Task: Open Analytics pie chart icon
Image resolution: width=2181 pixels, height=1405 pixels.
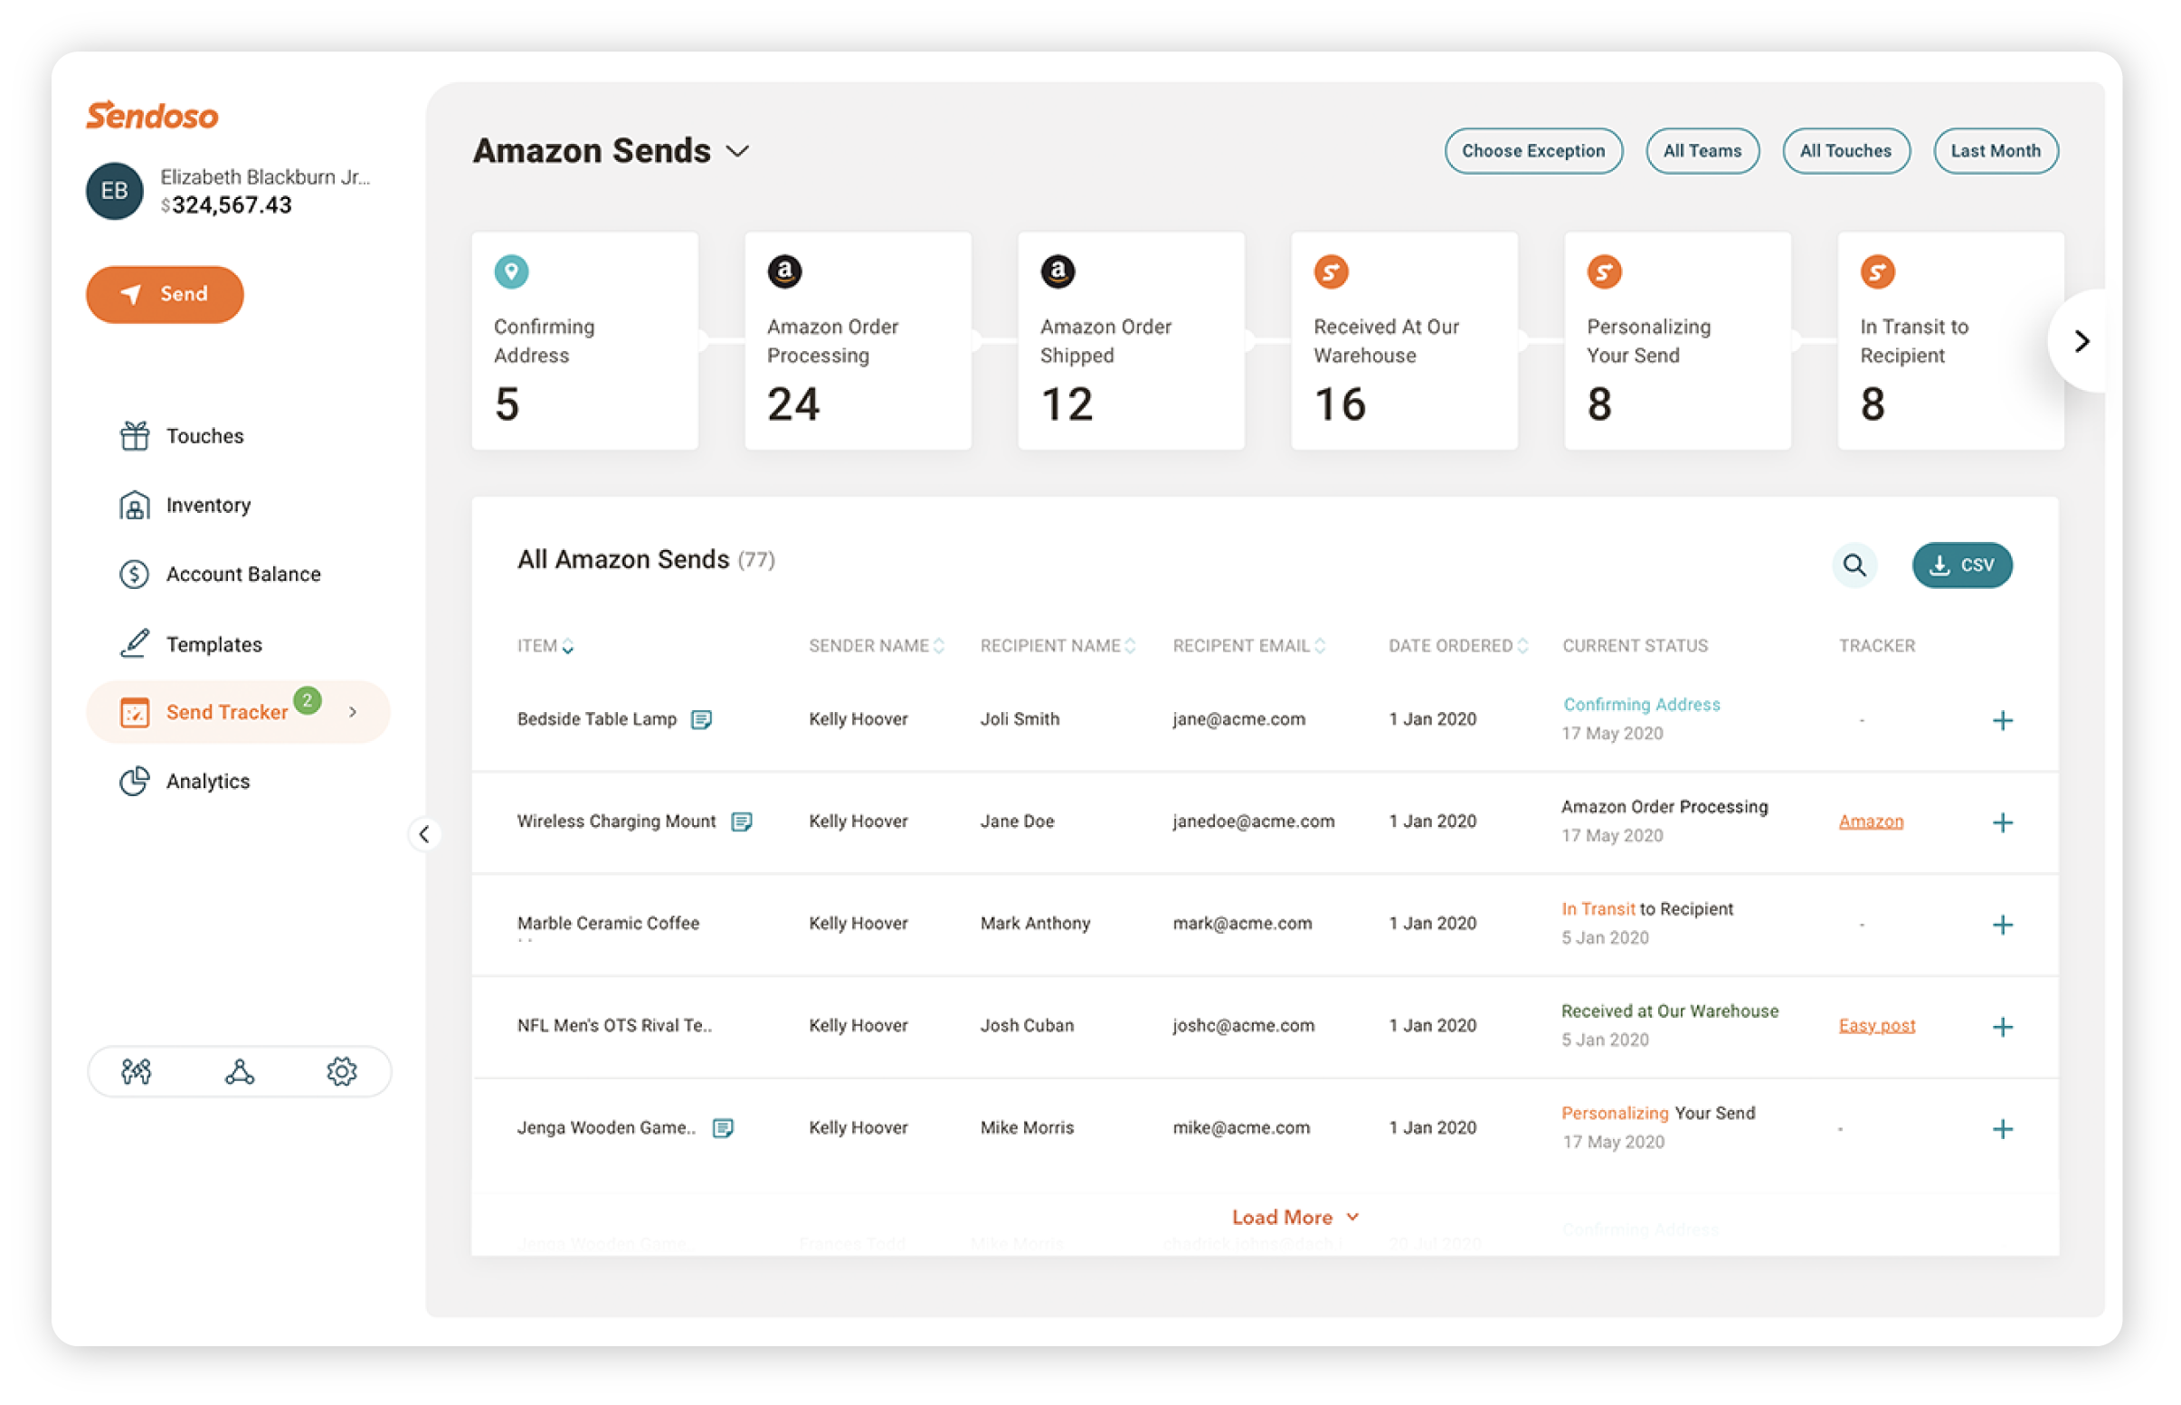Action: point(134,781)
